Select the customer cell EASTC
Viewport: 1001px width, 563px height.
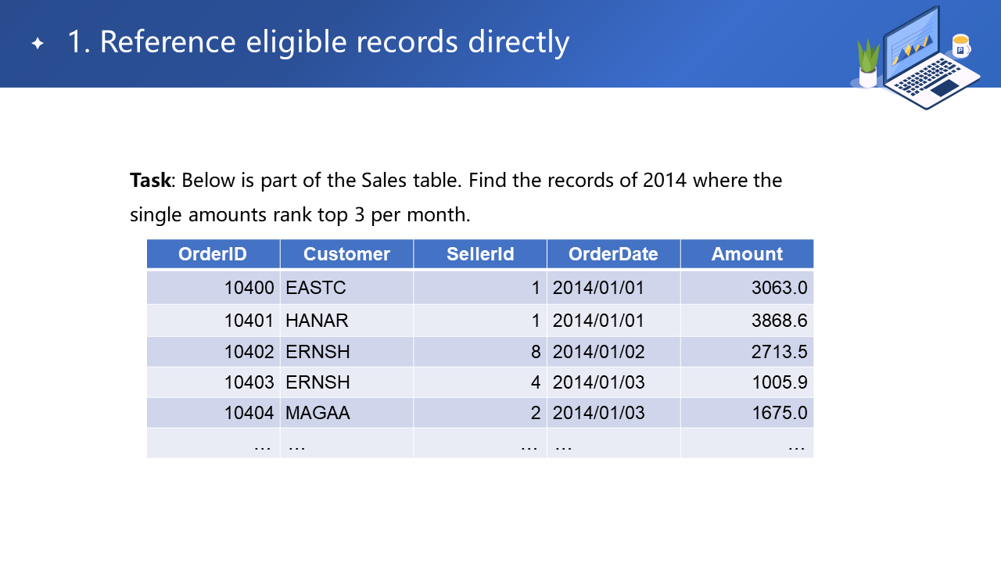(316, 288)
